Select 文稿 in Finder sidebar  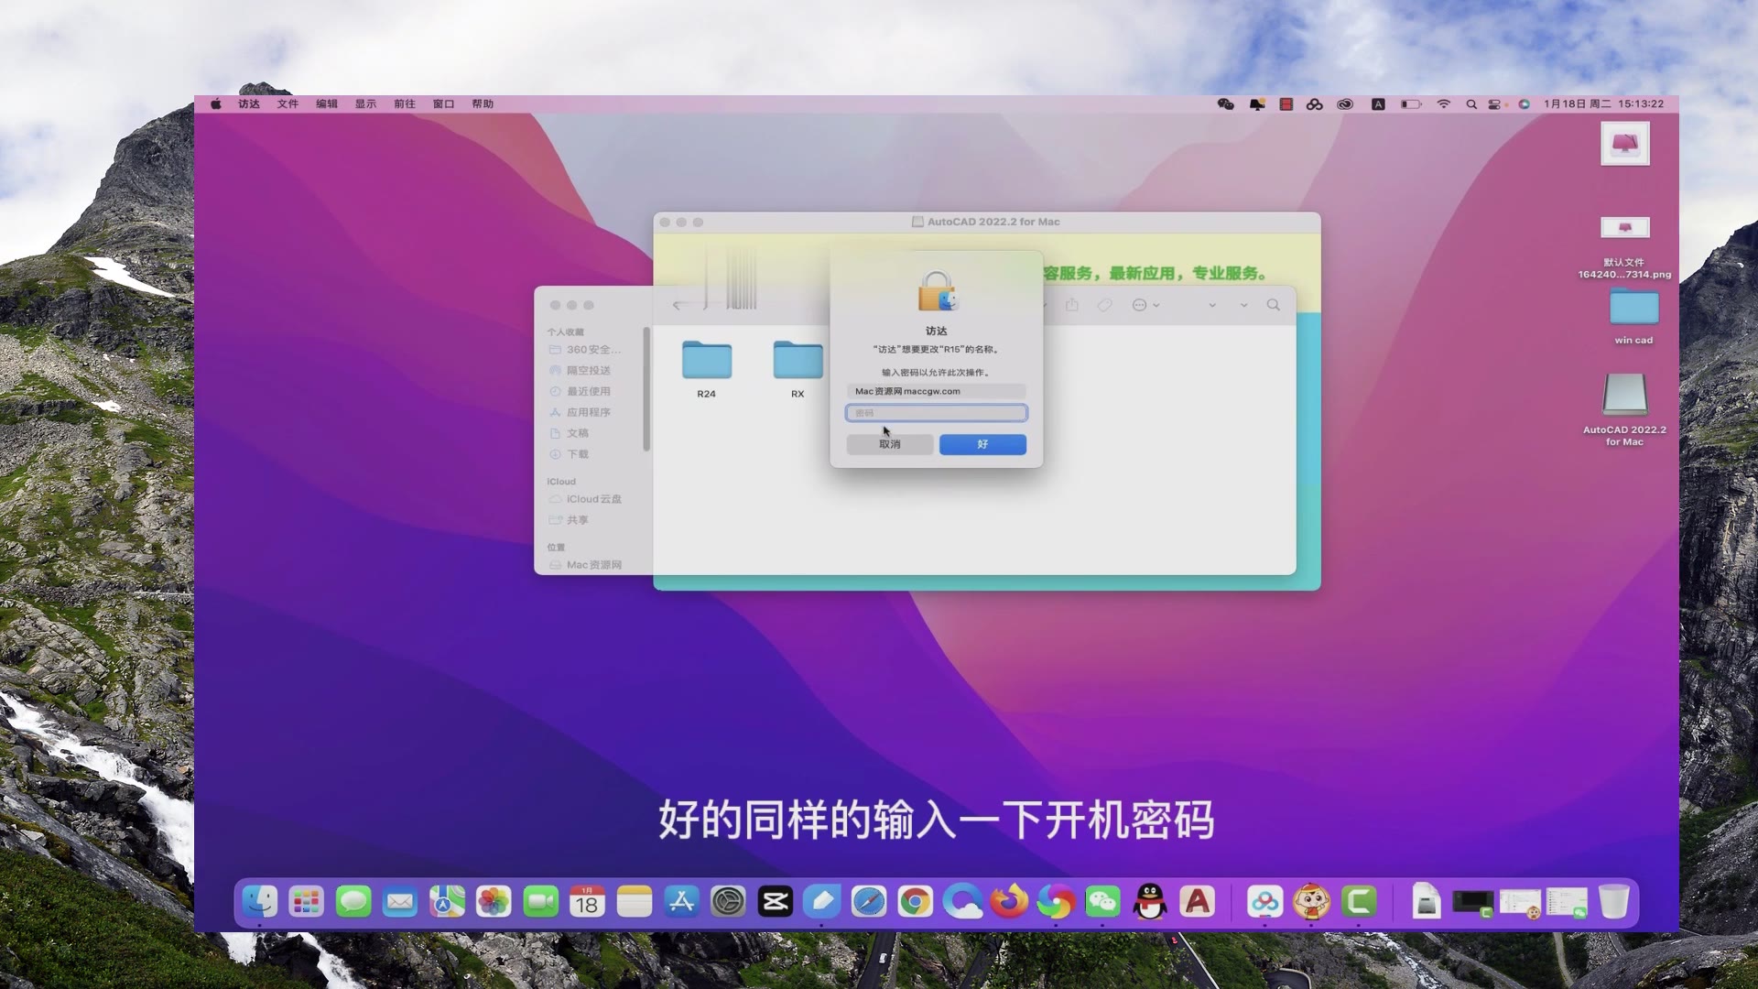click(570, 434)
